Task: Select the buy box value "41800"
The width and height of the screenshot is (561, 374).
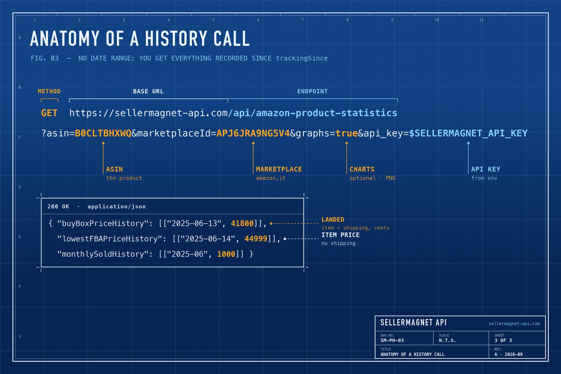Action: click(x=242, y=224)
